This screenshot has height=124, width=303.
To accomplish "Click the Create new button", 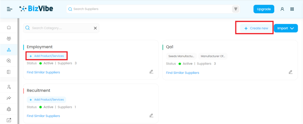I will (256, 28).
